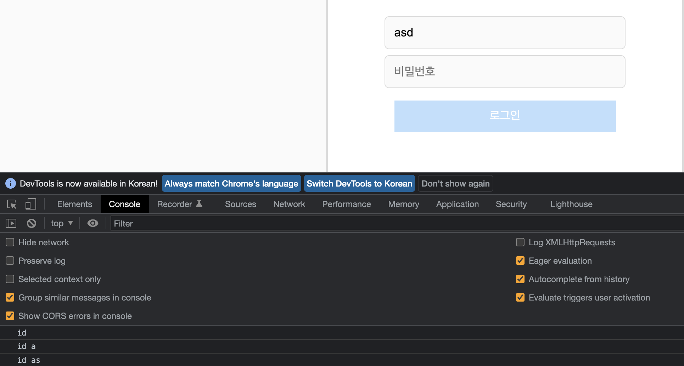This screenshot has width=684, height=366.
Task: Uncheck Evaluate triggers user activation
Action: click(x=520, y=297)
